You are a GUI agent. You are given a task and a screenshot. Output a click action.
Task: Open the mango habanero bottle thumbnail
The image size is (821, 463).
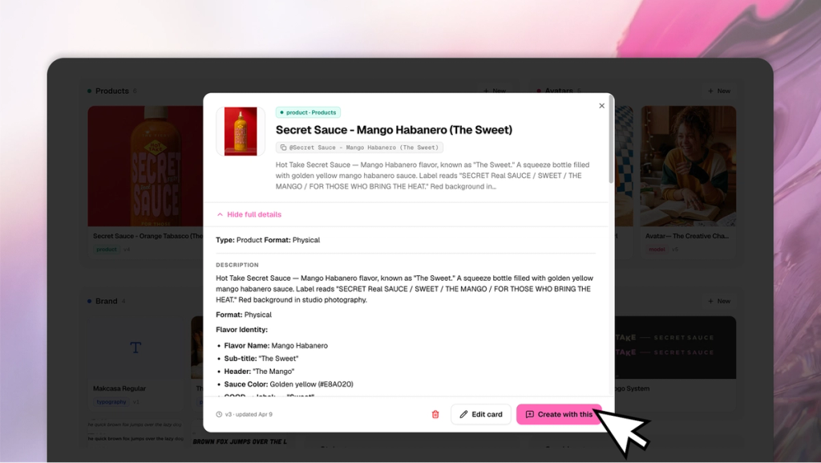tap(241, 132)
